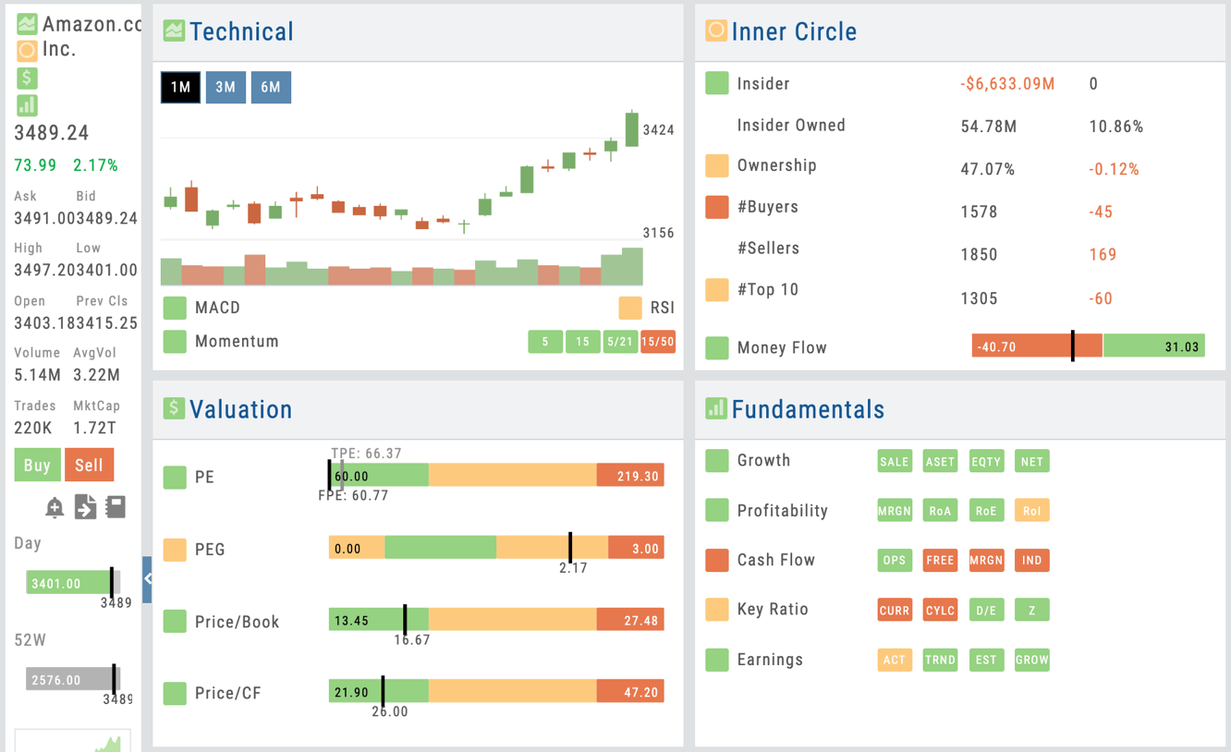Click the add alert bell icon
Viewport: 1231px width, 752px height.
click(x=55, y=507)
